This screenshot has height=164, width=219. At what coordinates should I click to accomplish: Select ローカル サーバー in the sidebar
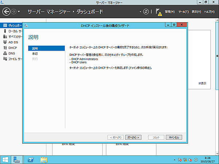pos(11,31)
